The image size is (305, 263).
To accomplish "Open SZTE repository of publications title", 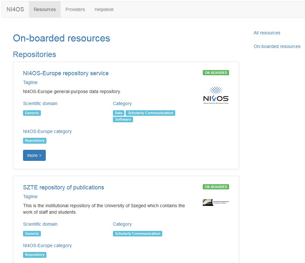I will tap(63, 187).
